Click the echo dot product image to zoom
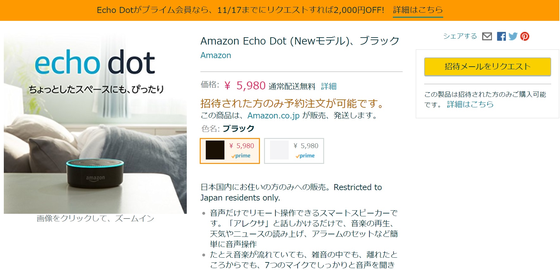 point(95,123)
